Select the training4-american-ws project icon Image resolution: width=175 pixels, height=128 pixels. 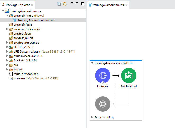[7, 11]
